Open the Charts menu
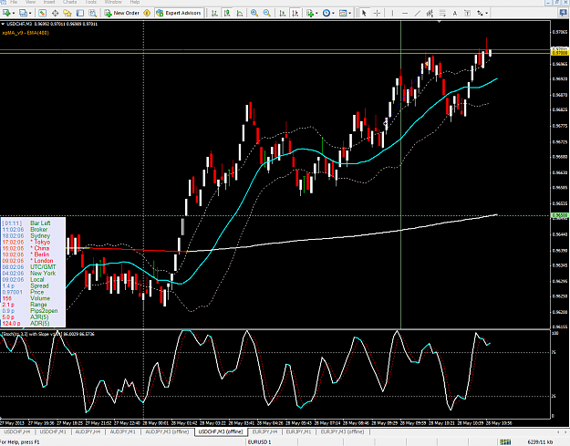This screenshot has height=446, width=570. 69,2
